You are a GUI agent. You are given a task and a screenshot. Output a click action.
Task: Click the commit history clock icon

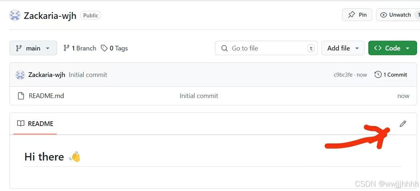pos(378,74)
